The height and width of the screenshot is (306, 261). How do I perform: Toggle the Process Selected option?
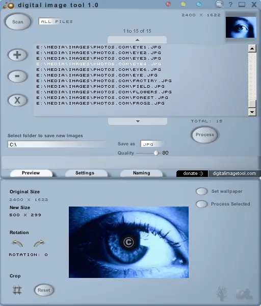coord(202,204)
